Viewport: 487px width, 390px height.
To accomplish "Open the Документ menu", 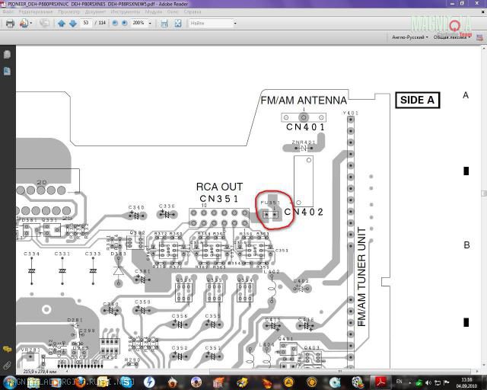I will pyautogui.click(x=95, y=12).
